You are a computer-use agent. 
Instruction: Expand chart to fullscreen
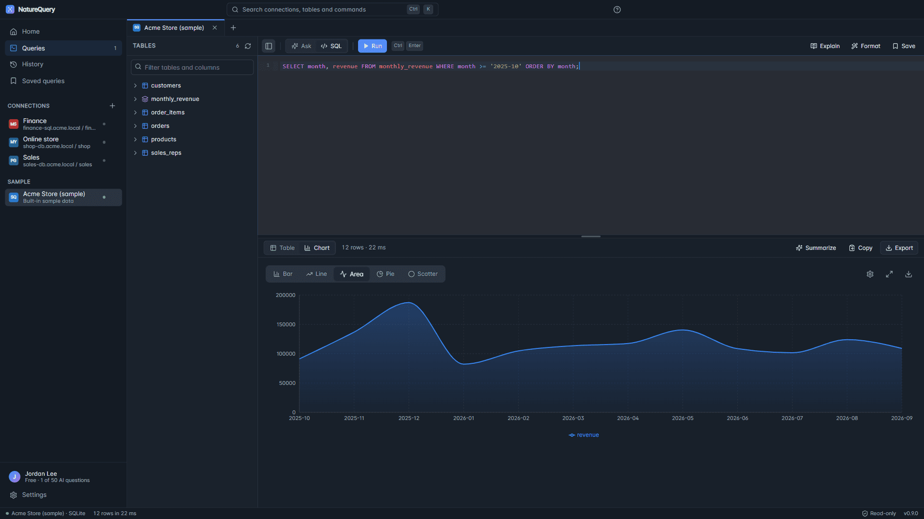pyautogui.click(x=889, y=274)
